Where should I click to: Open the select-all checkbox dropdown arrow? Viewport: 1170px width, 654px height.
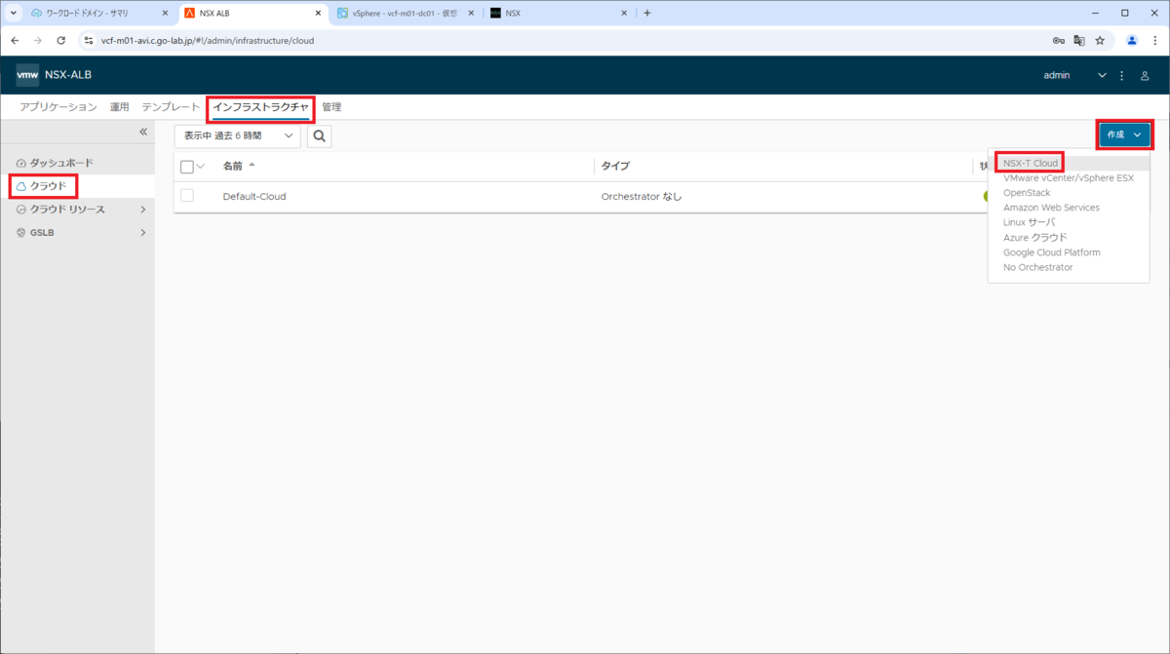[x=201, y=167]
